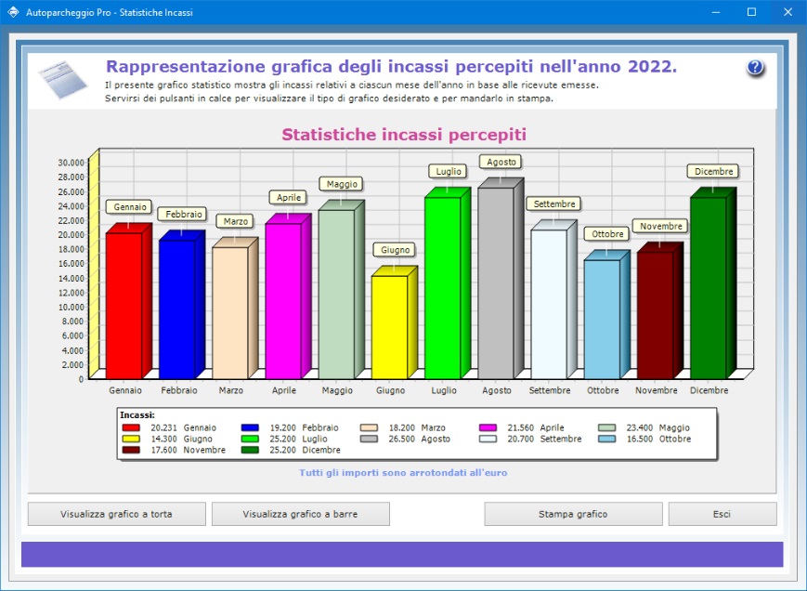Image resolution: width=807 pixels, height=591 pixels.
Task: Click the Maggio callout label above bar
Action: tap(342, 184)
